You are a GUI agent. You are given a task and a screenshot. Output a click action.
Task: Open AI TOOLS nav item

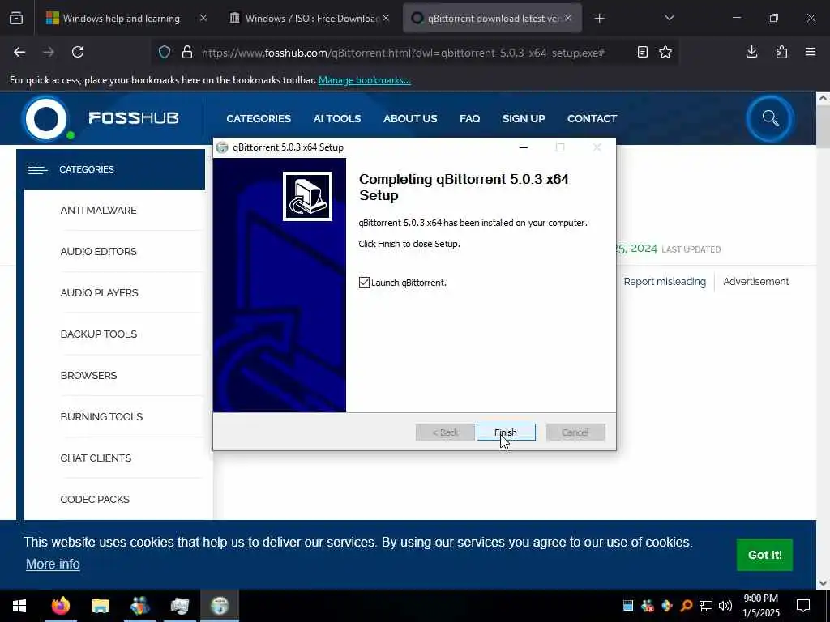coord(336,118)
